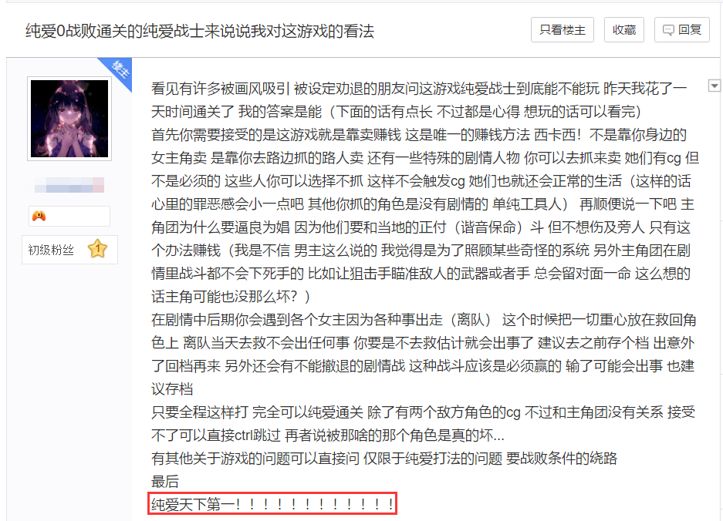The image size is (723, 521).
Task: Toggle 只看楼主 filter
Action: click(562, 30)
